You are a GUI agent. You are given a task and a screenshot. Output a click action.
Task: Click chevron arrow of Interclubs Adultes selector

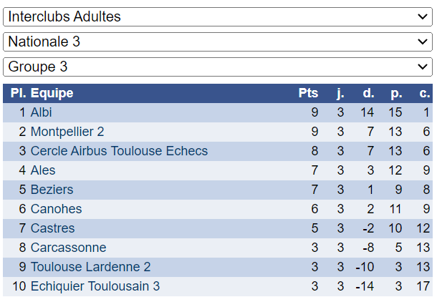[x=423, y=16]
